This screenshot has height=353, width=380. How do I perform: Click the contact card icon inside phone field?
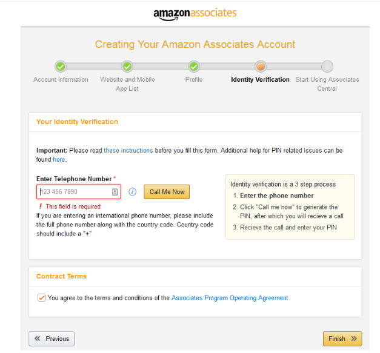pyautogui.click(x=115, y=192)
